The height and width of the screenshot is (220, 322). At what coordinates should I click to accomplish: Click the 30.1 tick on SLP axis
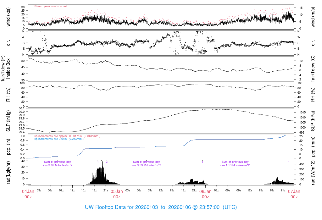click(22, 108)
